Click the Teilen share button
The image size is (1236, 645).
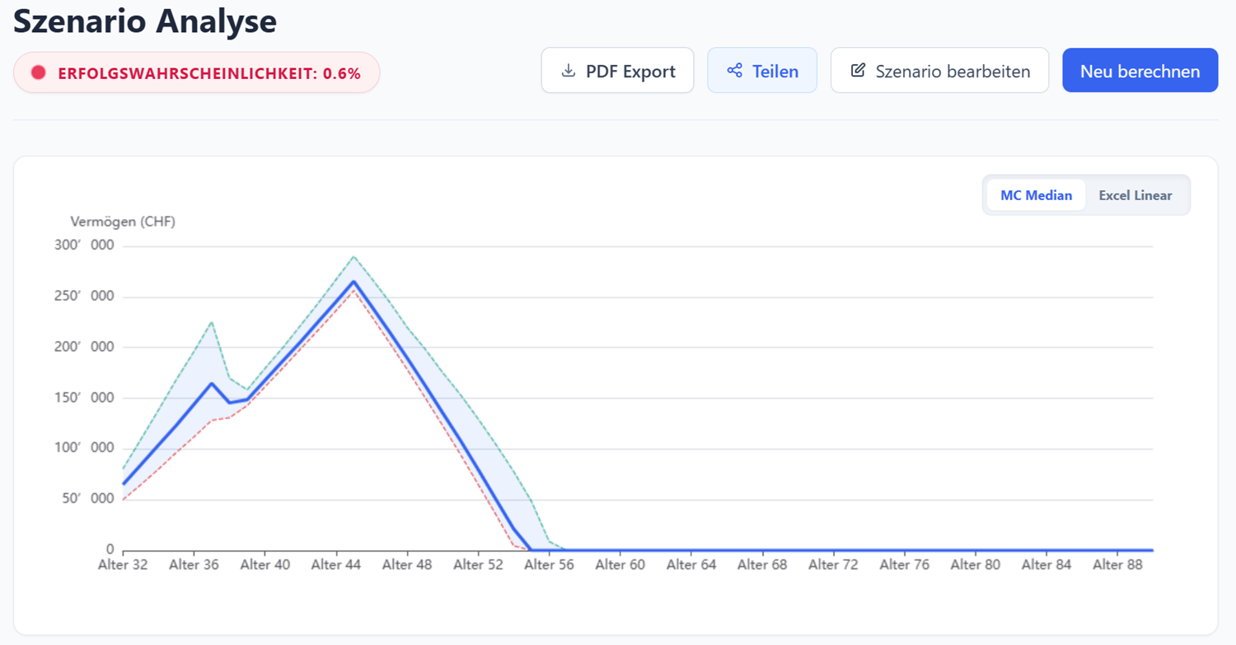[x=762, y=71]
